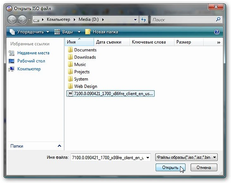This screenshot has width=231, height=183.
Task: Expand the file type filter combo box
Action: tap(186, 157)
